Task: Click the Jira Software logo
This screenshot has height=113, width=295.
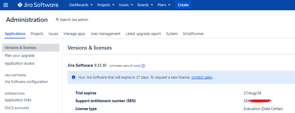Action: click(x=38, y=5)
